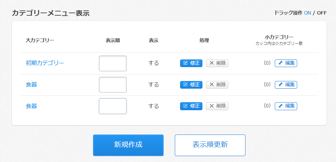
Task: Click 修正 in the first 食器 row
Action: point(191,84)
